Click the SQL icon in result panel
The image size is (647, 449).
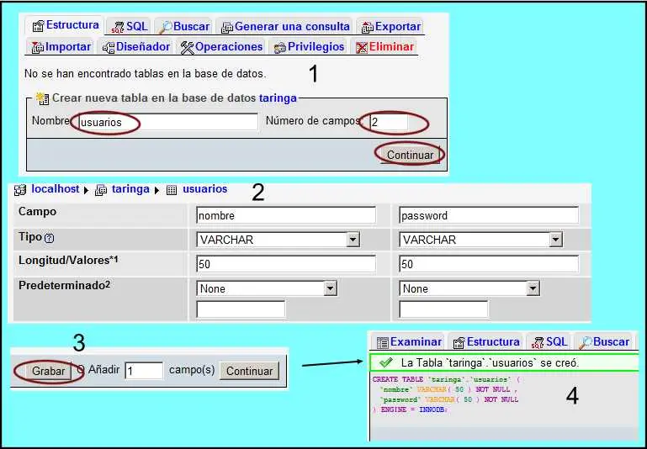pos(538,342)
